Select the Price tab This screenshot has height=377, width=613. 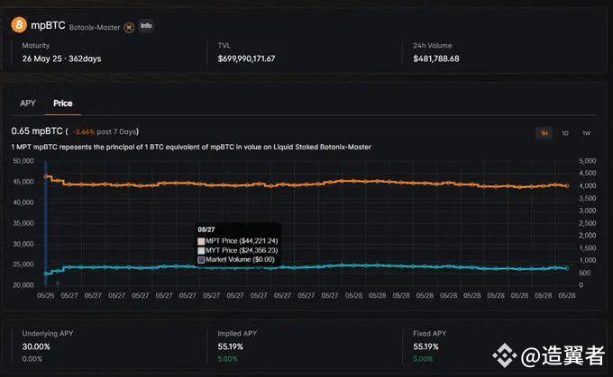pos(63,103)
